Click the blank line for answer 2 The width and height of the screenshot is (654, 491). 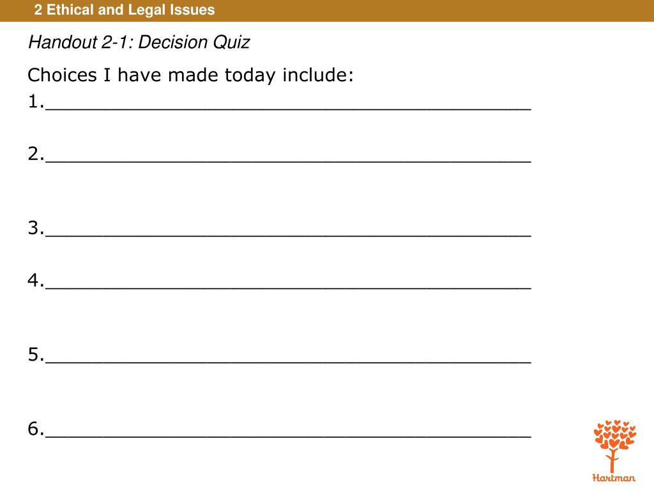tap(288, 160)
